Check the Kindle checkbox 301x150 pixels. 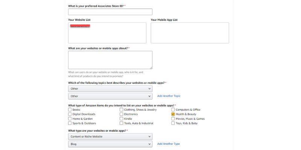(122, 118)
